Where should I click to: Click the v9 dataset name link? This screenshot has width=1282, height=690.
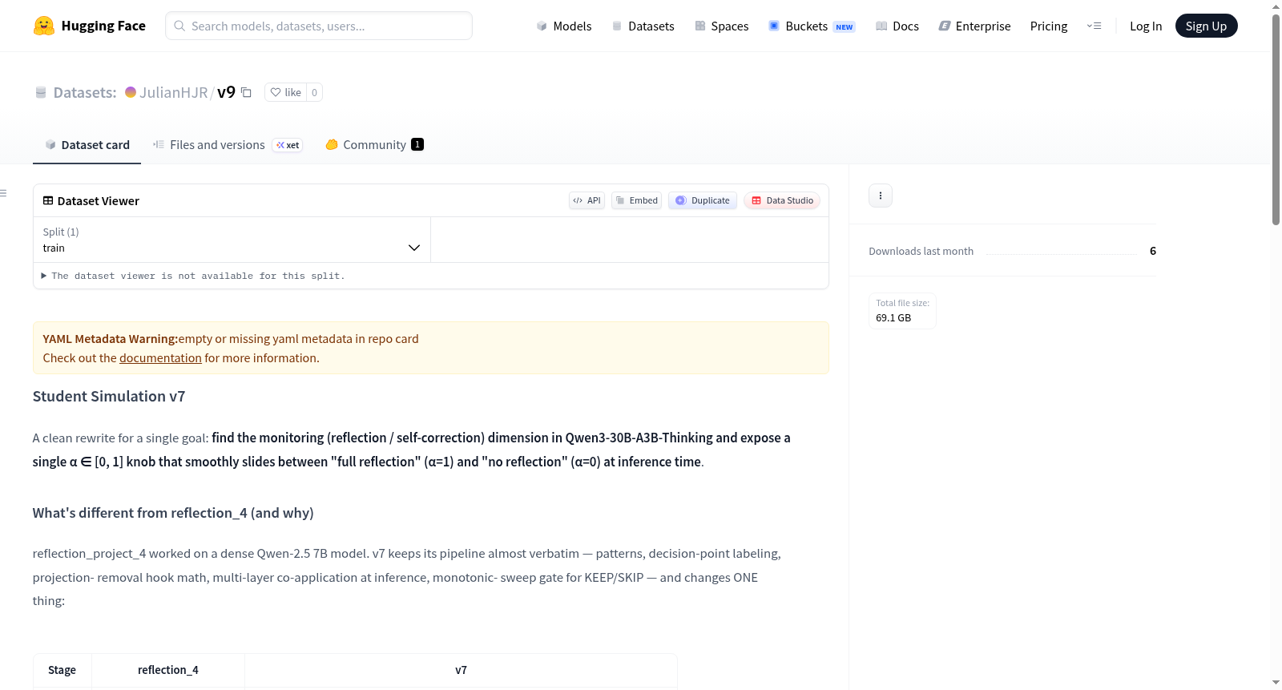pos(227,92)
